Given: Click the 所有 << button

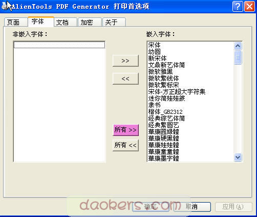Looking at the screenshot, I should click(125, 145).
